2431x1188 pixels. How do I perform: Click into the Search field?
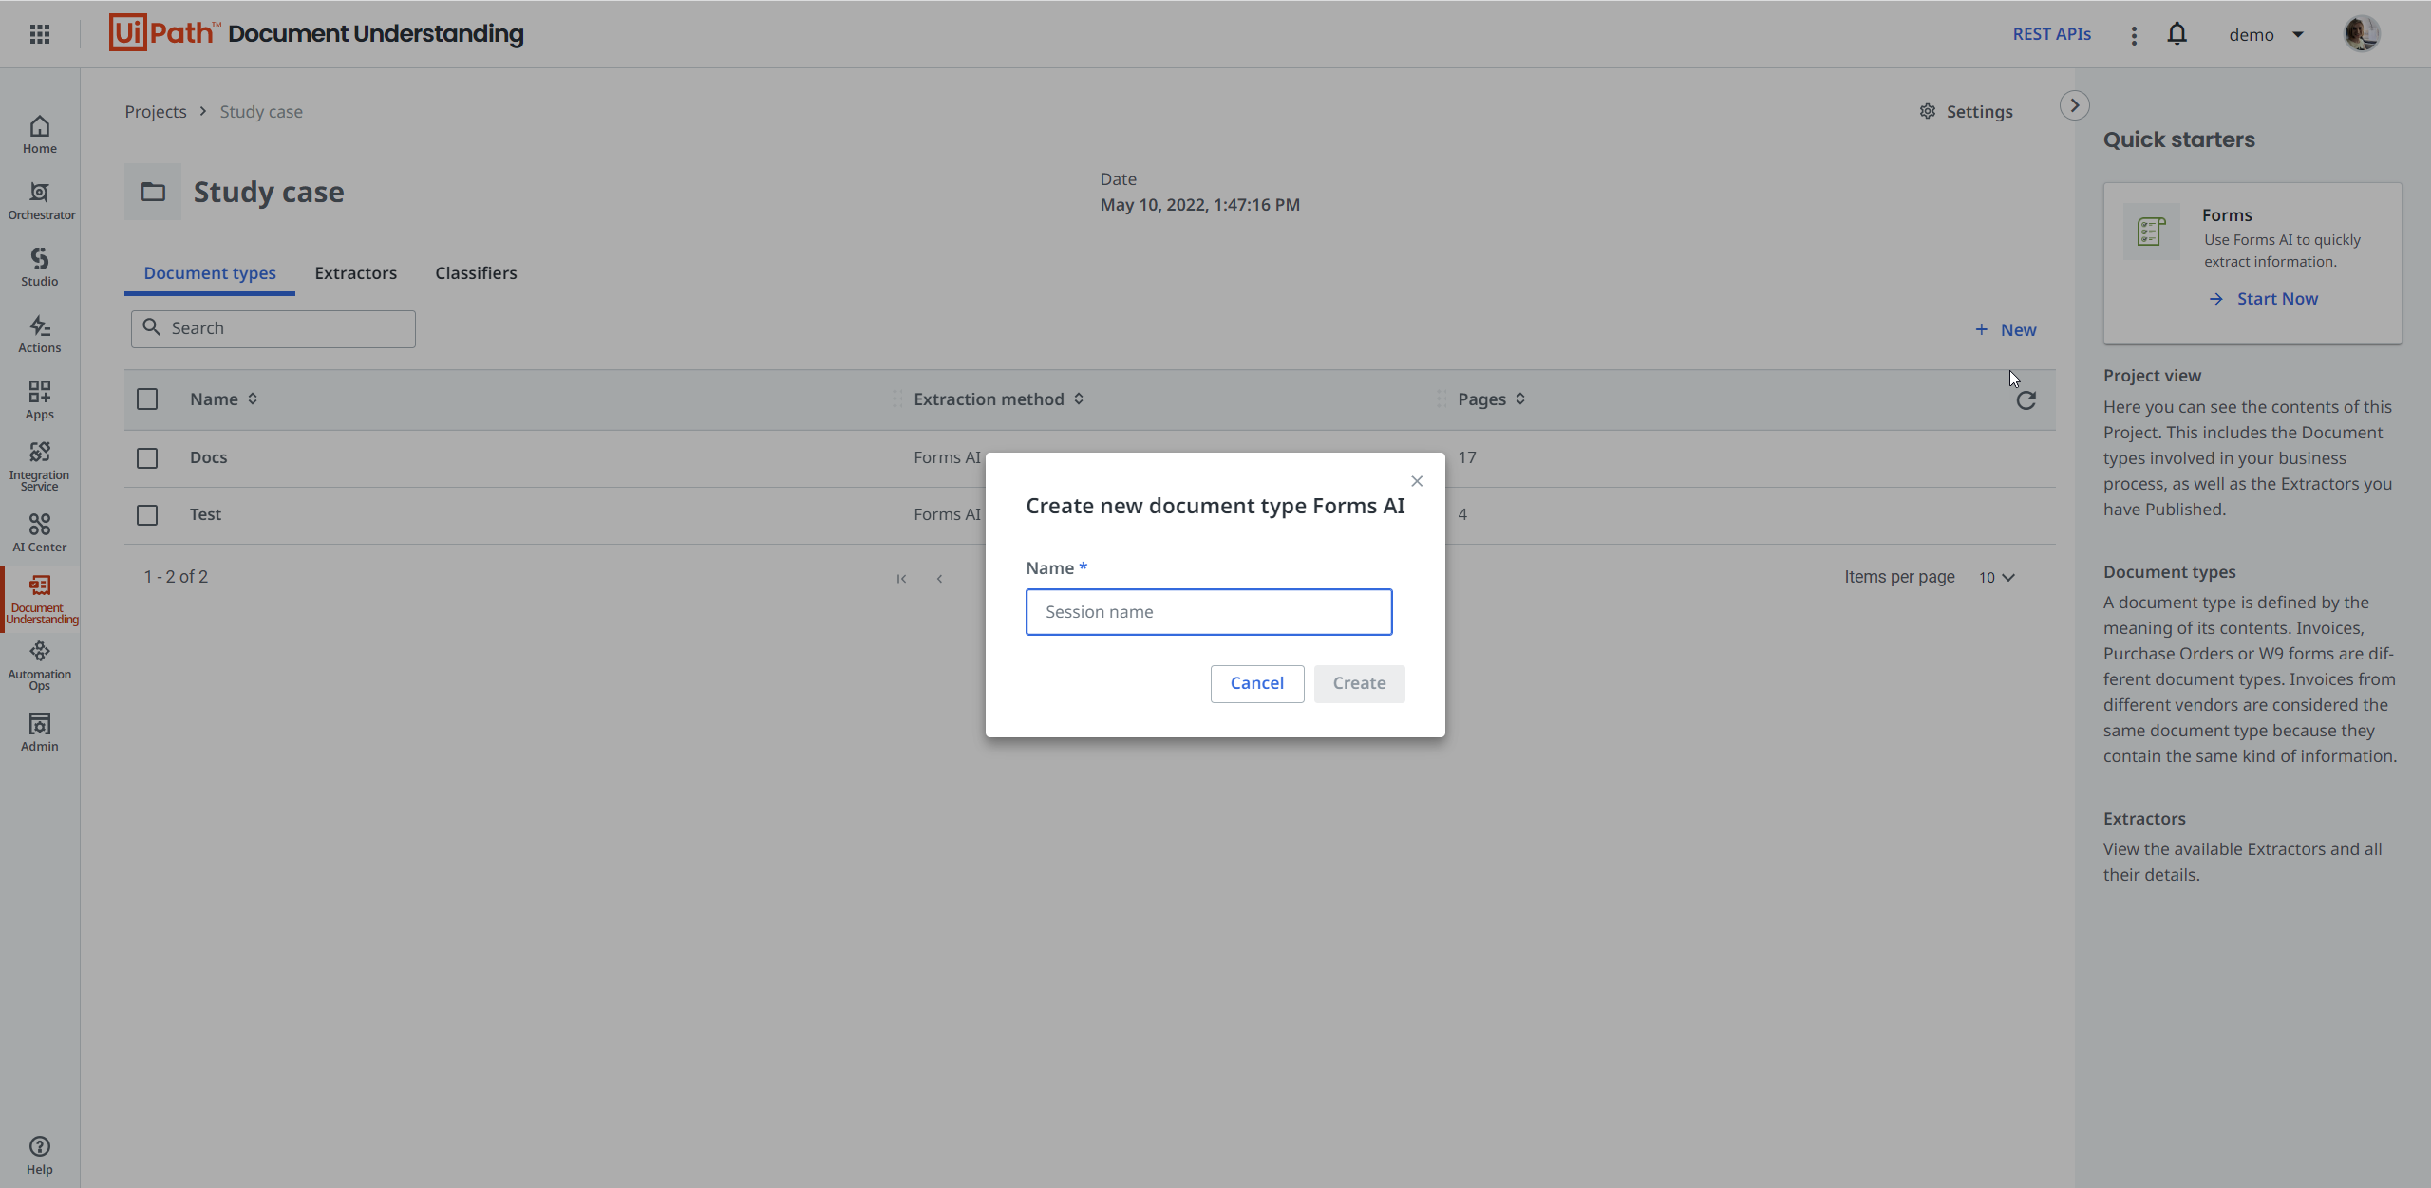point(273,329)
